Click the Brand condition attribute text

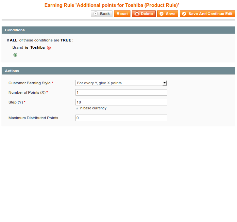coord(18,47)
